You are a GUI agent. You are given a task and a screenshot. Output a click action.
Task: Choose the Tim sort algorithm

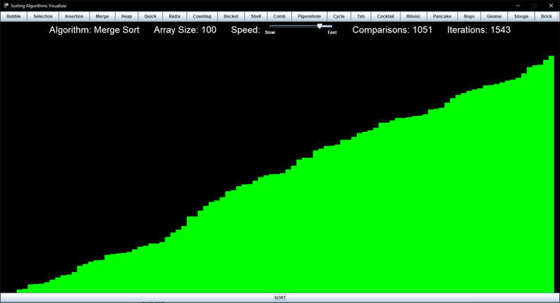361,16
